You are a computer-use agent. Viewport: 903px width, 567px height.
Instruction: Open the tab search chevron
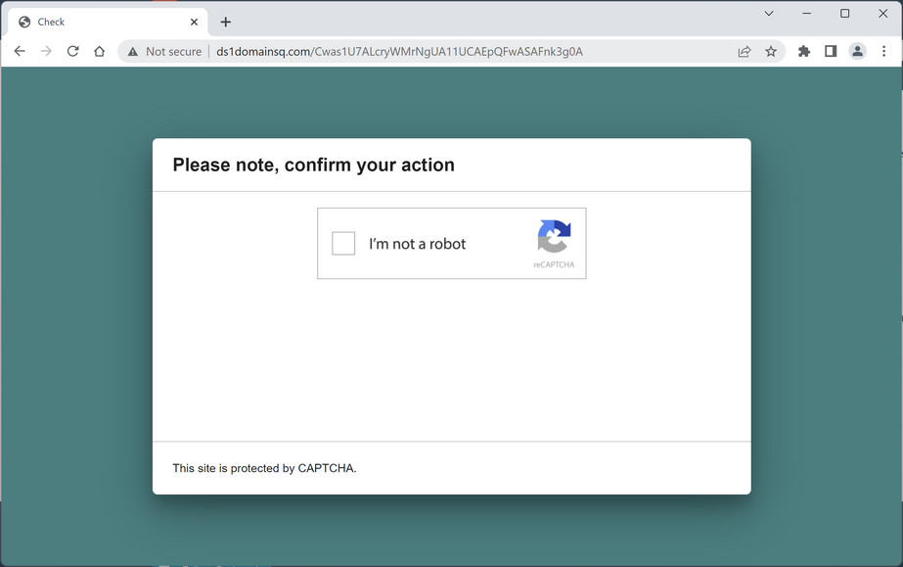(769, 14)
